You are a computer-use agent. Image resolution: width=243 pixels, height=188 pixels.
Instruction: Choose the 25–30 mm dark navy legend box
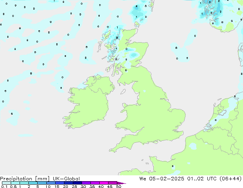[x=77, y=183]
